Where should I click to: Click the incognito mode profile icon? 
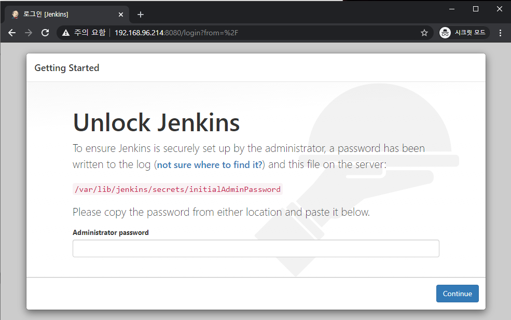(445, 33)
